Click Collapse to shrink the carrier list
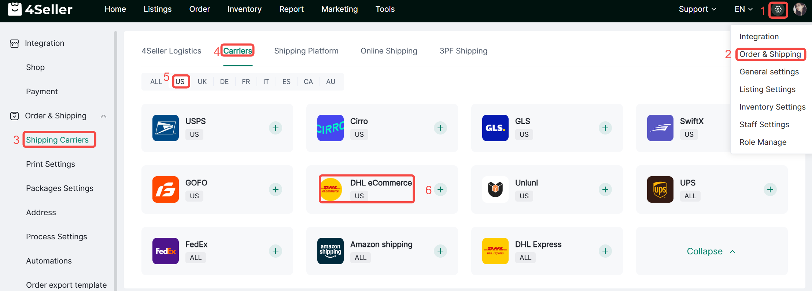 coord(711,251)
